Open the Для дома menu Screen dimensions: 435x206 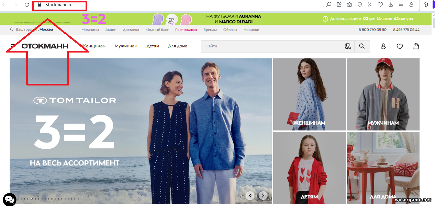coord(178,46)
